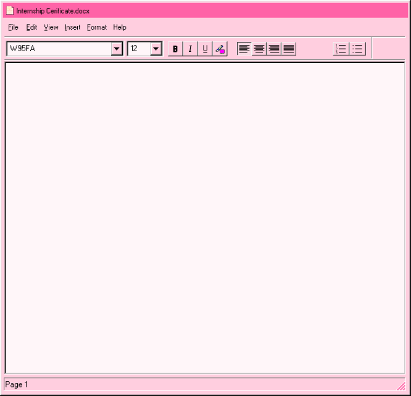Expand the W95FA font dropdown arrow
The height and width of the screenshot is (396, 411).
click(117, 49)
